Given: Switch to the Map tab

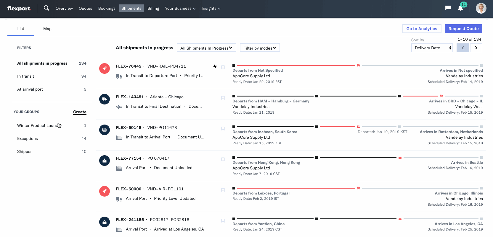Looking at the screenshot, I should coord(47,29).
